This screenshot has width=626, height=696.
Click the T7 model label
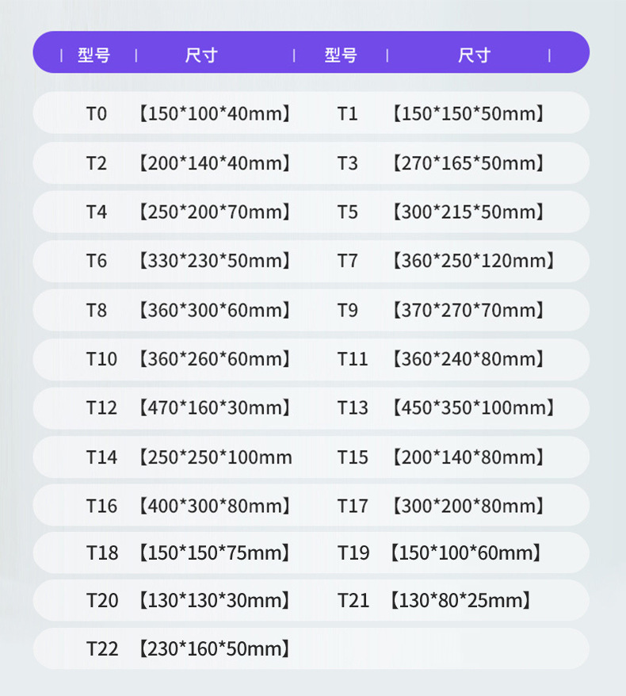pyautogui.click(x=347, y=261)
